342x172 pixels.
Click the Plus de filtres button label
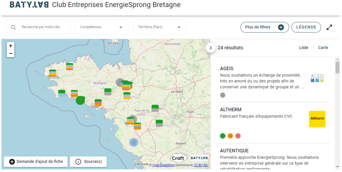pos(258,27)
